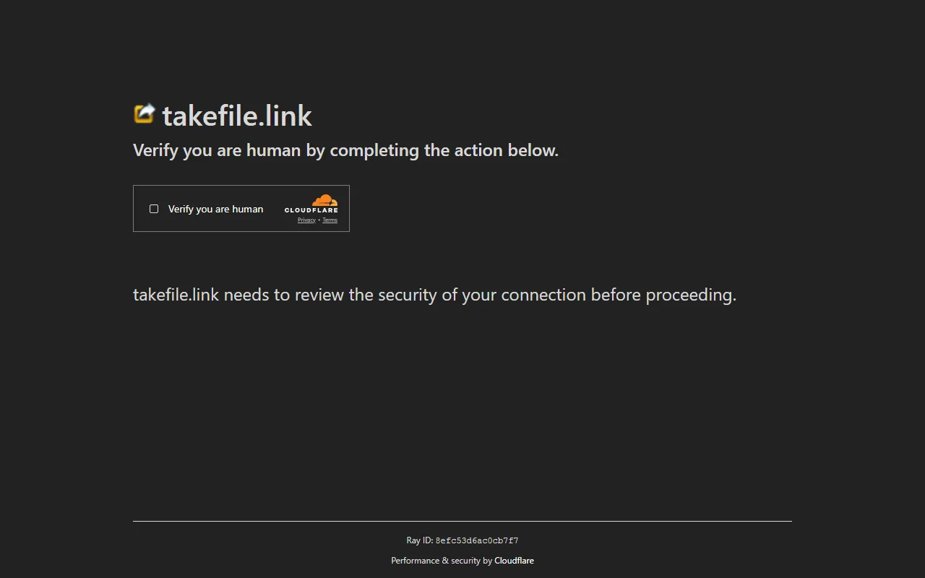Click the Cloudflare link in the footer
Image resolution: width=925 pixels, height=578 pixels.
514,560
